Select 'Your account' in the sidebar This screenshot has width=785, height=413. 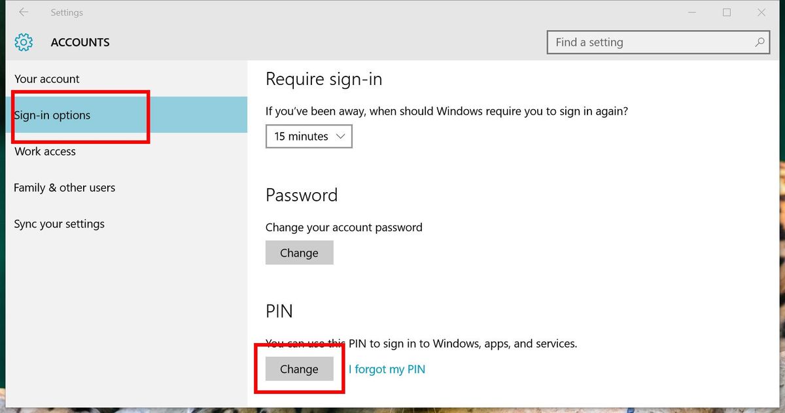click(46, 78)
